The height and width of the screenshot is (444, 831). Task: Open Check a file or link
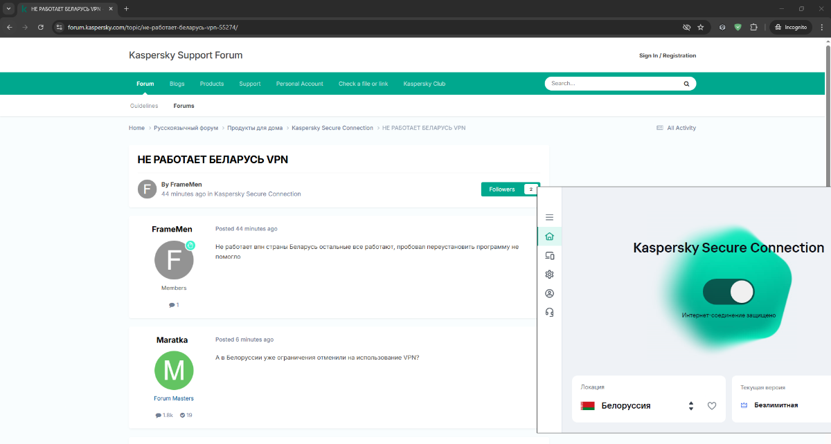point(364,84)
